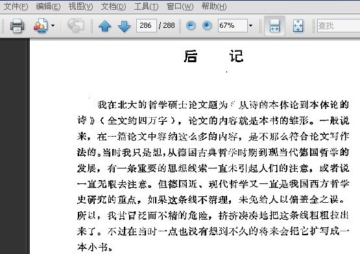The height and width of the screenshot is (254, 360).
Task: Zoom in with the plus button
Action: pyautogui.click(x=207, y=25)
